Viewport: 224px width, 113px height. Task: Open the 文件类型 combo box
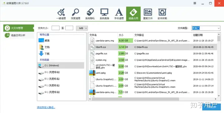(206, 28)
